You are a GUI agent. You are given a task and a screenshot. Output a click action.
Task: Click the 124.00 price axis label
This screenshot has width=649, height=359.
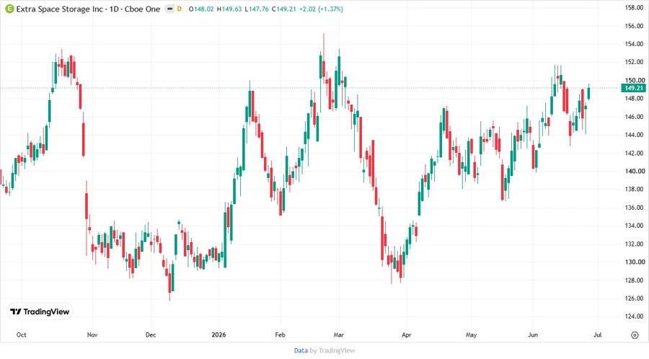634,316
